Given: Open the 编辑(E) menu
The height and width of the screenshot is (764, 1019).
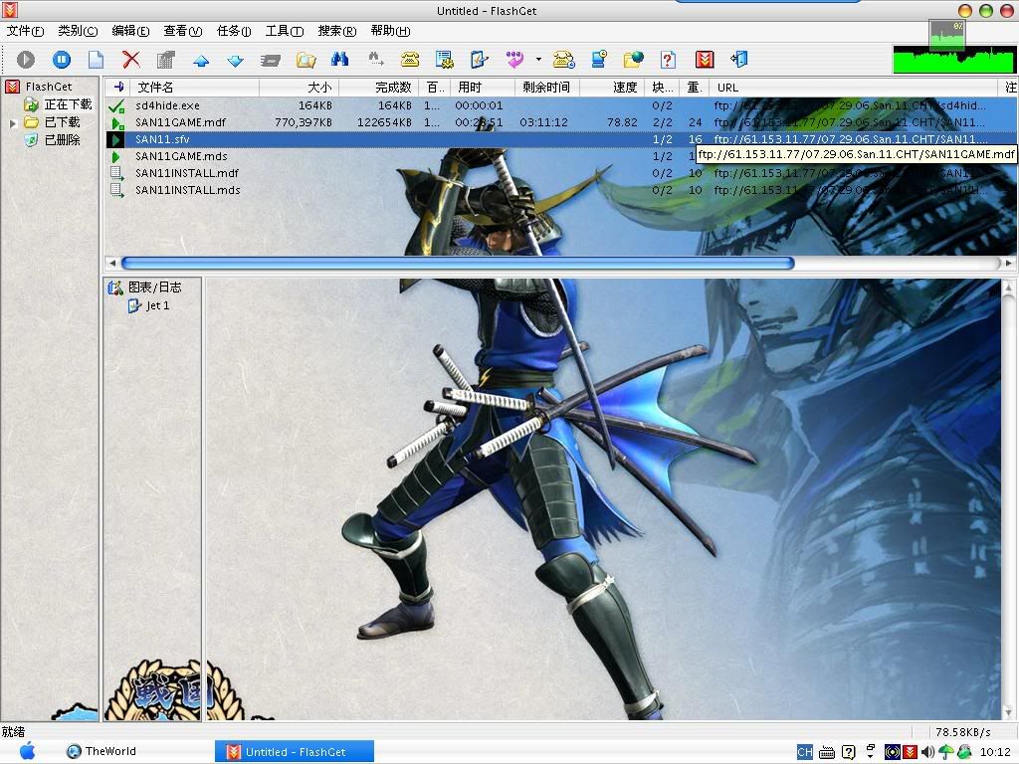Looking at the screenshot, I should pyautogui.click(x=130, y=31).
